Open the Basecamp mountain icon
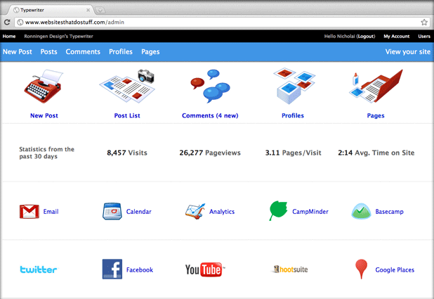434x299 pixels. pyautogui.click(x=361, y=211)
